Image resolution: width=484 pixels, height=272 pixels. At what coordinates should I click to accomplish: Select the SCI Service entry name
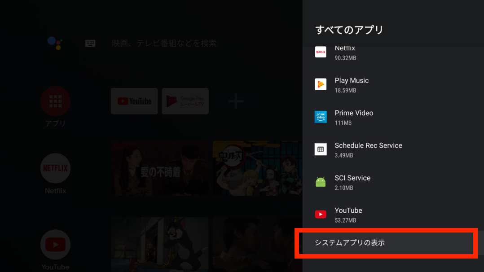(x=352, y=178)
